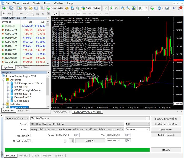Uncheck the Use date checkbox
This screenshot has width=184, height=158.
tap(29, 135)
